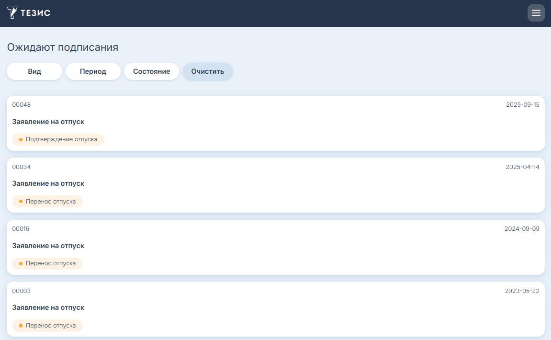Open document 00034 card
551x340 pixels.
click(275, 185)
